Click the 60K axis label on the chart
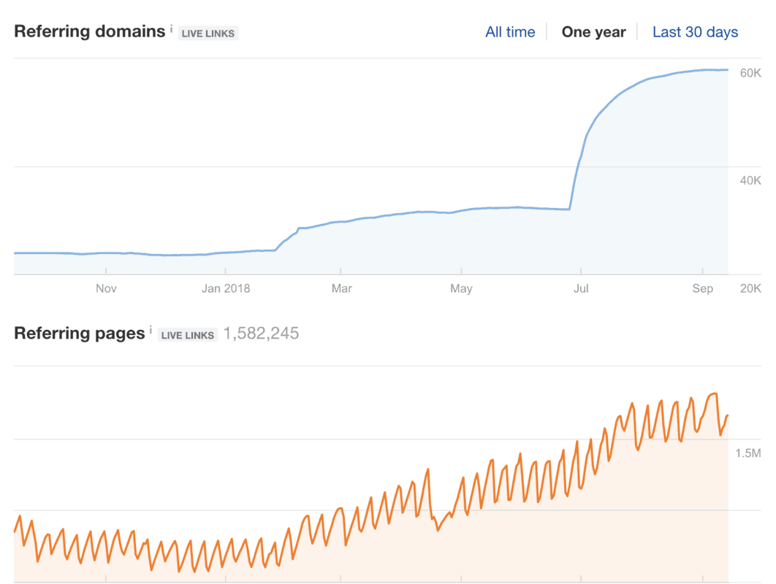This screenshot has width=776, height=584. (750, 73)
